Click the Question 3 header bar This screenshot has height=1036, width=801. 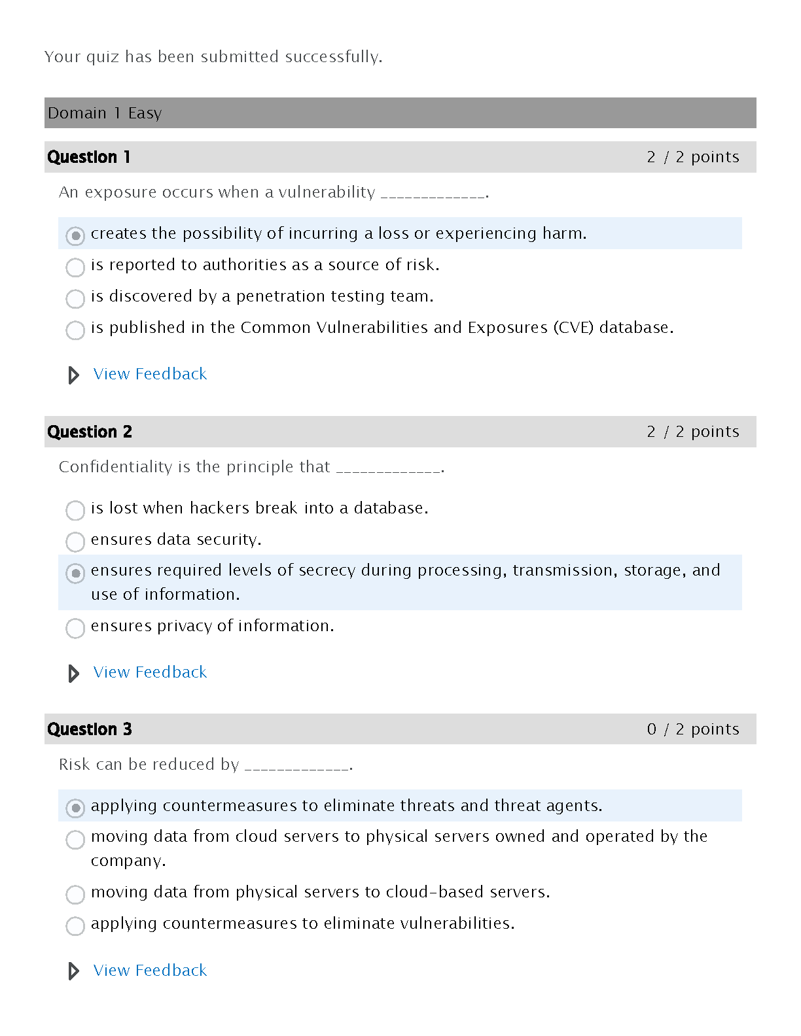(400, 729)
